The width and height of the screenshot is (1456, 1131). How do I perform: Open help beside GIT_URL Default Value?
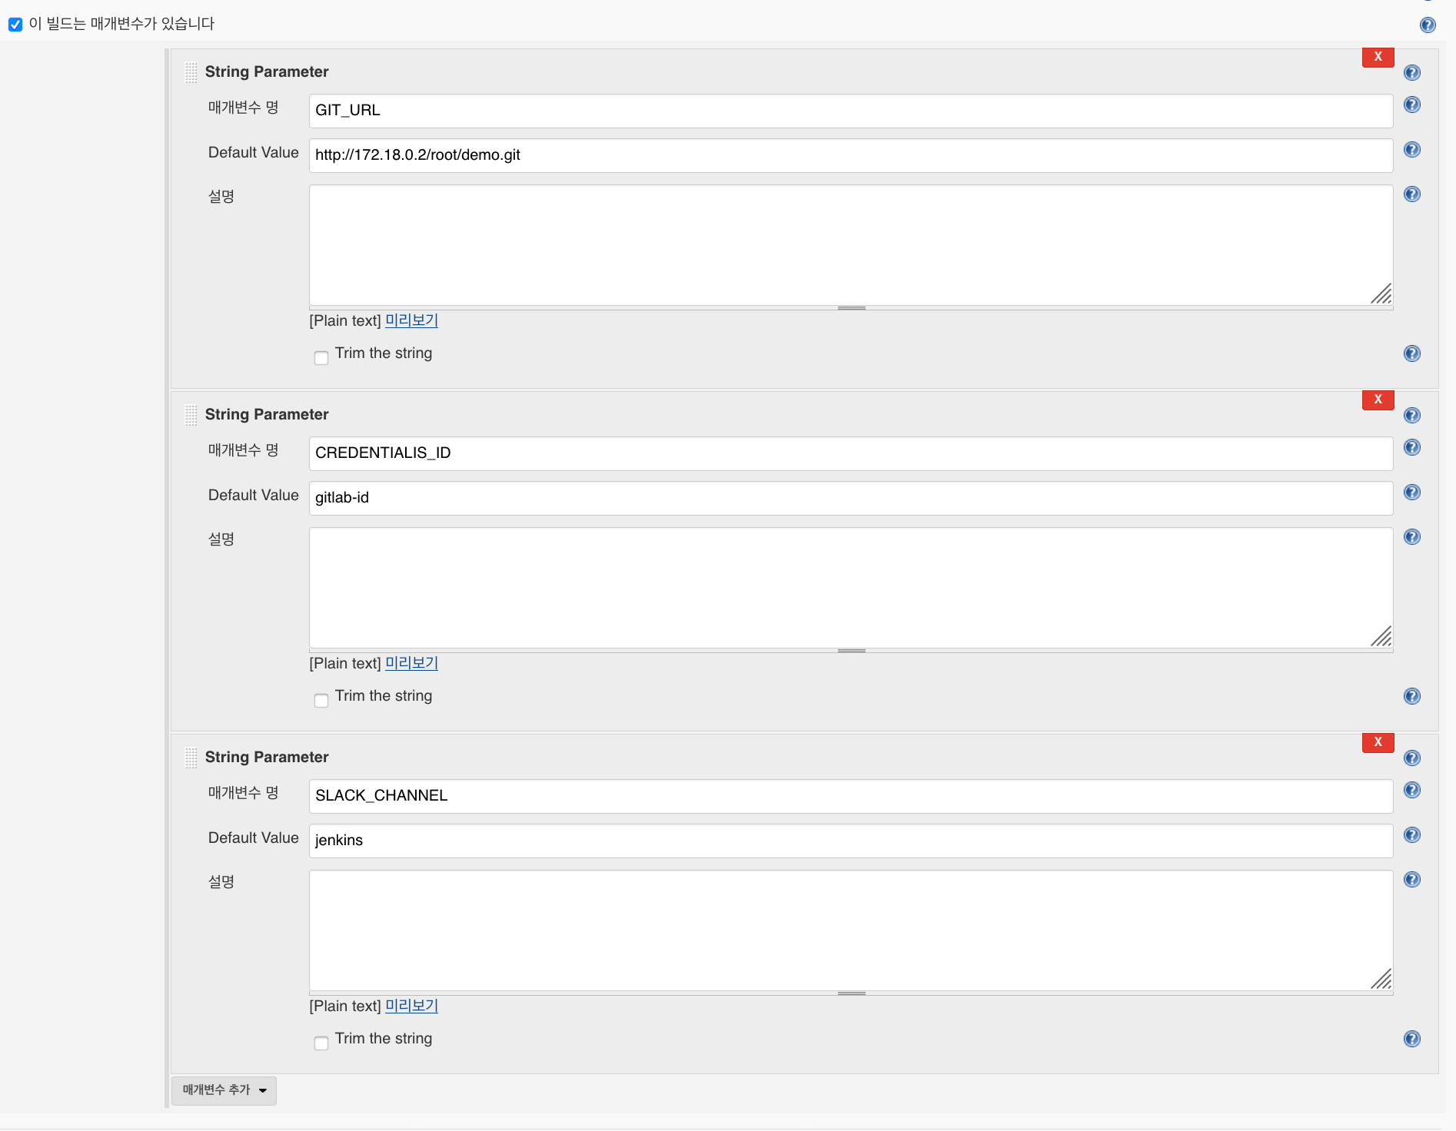[1412, 150]
